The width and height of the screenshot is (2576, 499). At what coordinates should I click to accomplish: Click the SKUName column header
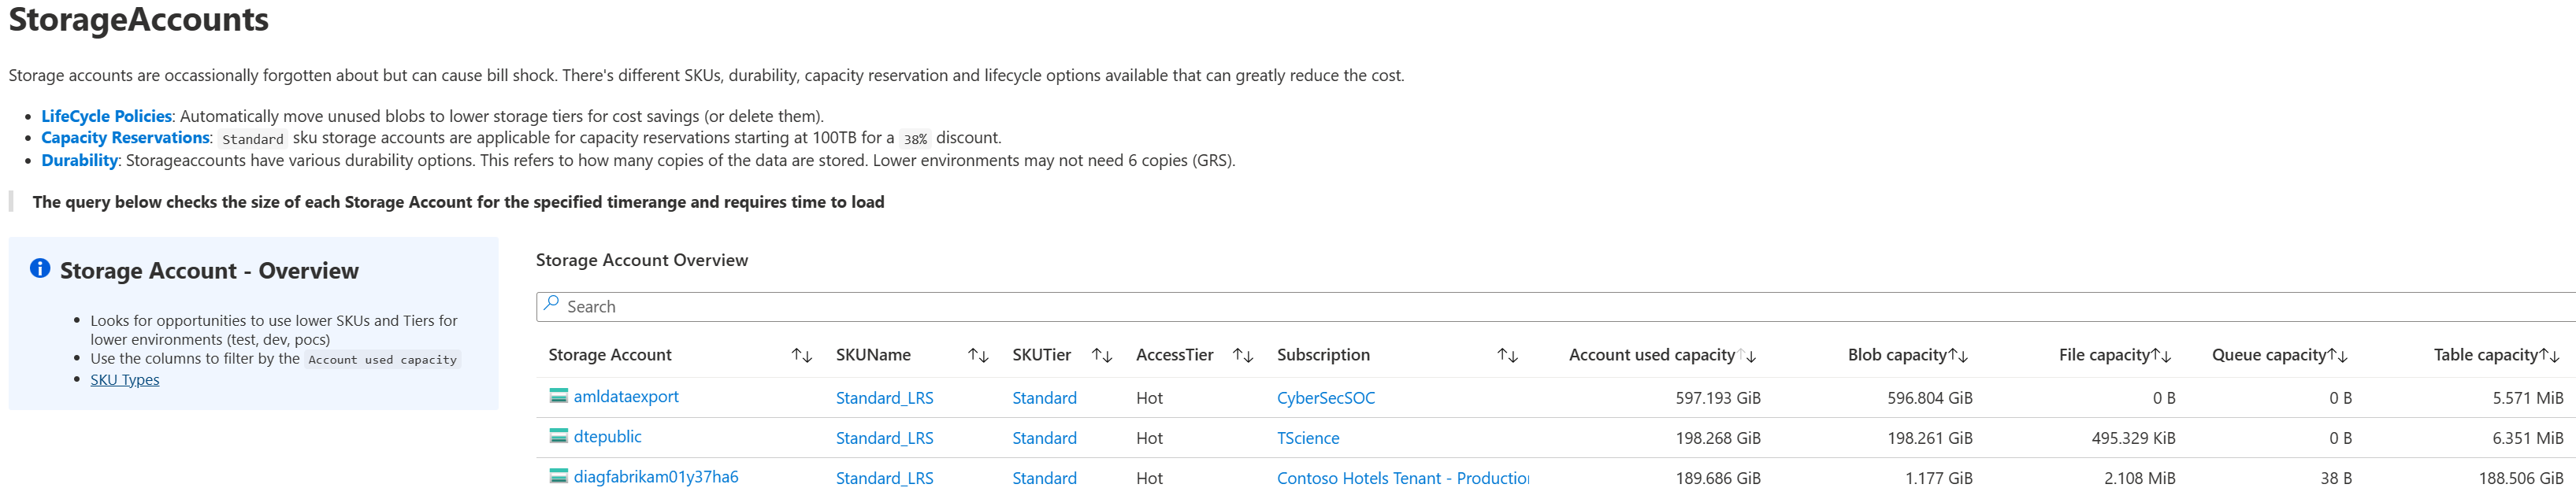pos(873,355)
